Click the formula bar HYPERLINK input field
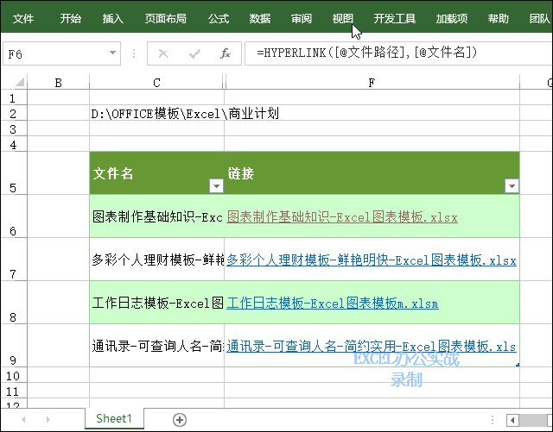This screenshot has width=553, height=432. [389, 53]
